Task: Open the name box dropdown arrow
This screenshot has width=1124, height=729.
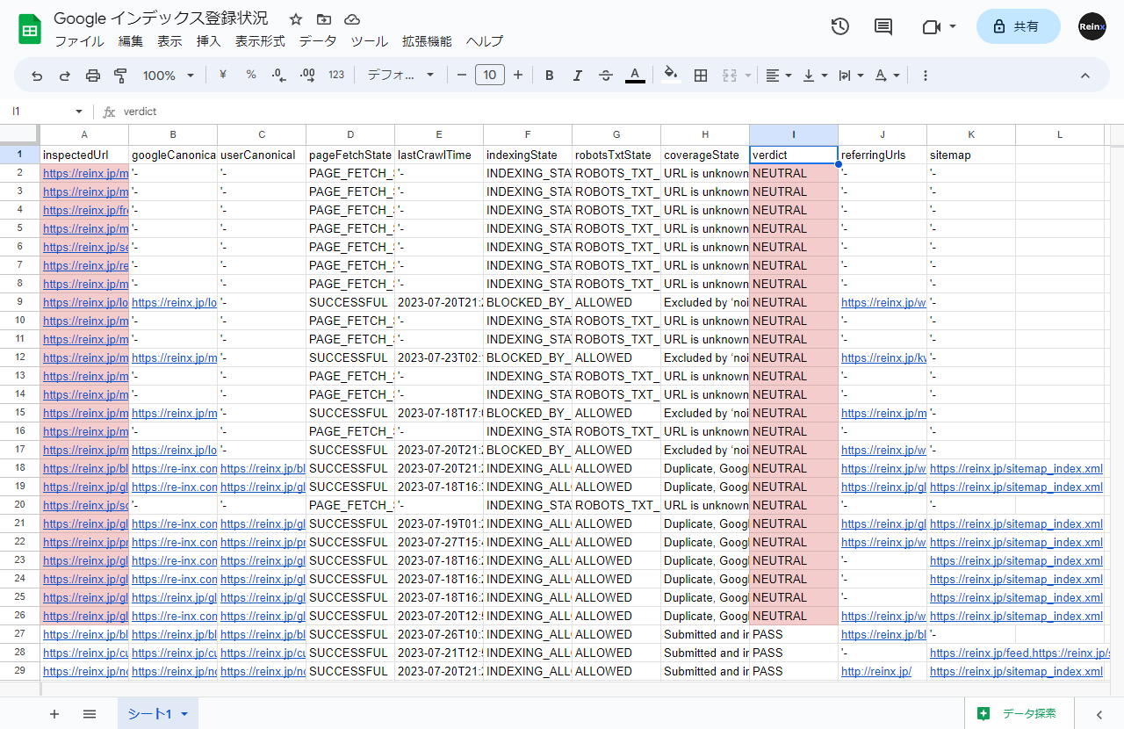Action: (79, 112)
